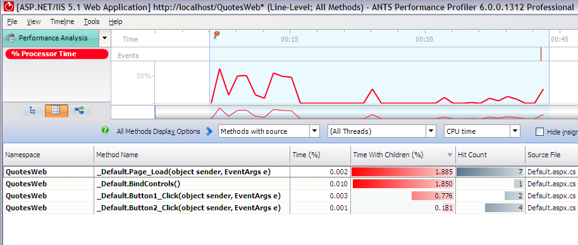The image size is (578, 245).
Task: Select the % Processor Time counter
Action: 57,54
